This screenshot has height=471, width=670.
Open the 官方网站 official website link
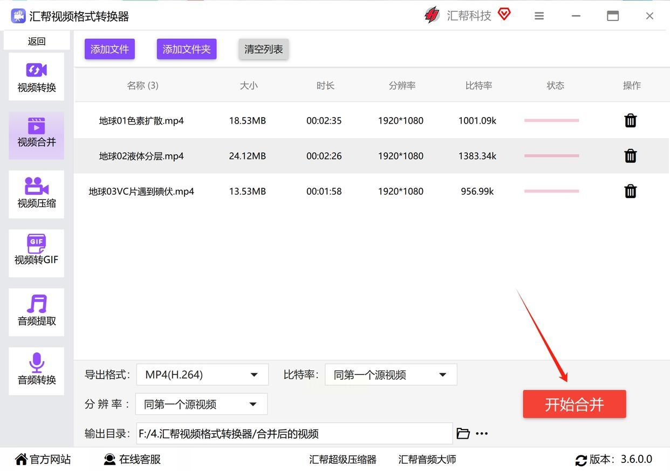(x=43, y=459)
